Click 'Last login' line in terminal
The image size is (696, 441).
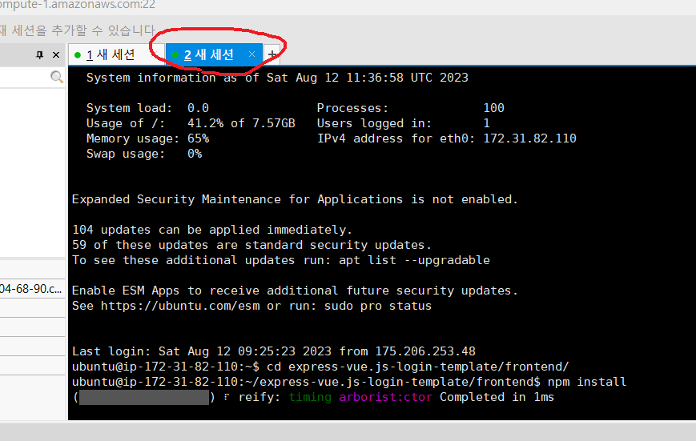pos(273,351)
